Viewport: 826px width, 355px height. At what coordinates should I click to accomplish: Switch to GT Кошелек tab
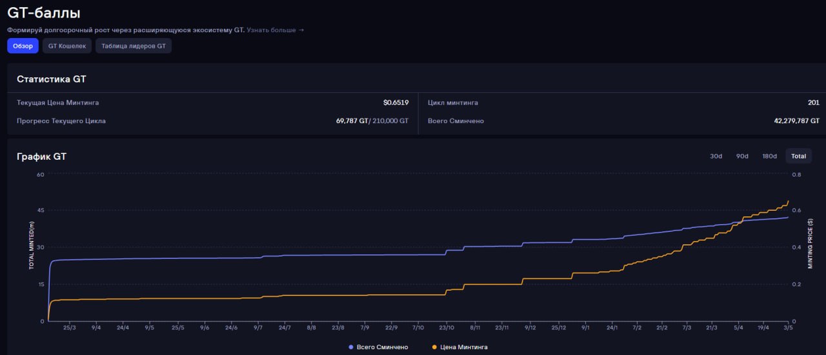pos(67,46)
